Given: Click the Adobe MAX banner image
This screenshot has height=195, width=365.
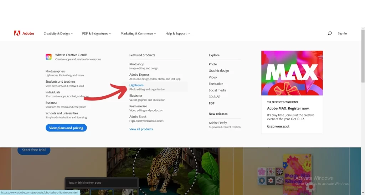Looking at the screenshot, I should (x=292, y=73).
